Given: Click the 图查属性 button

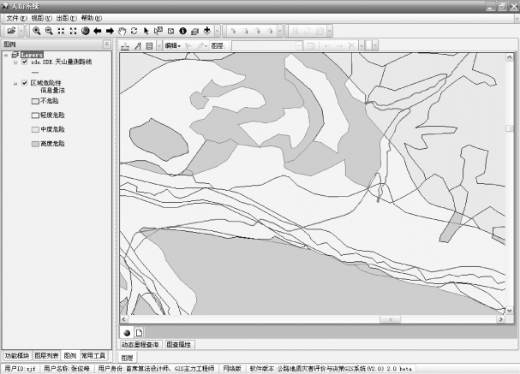Looking at the screenshot, I should (179, 345).
